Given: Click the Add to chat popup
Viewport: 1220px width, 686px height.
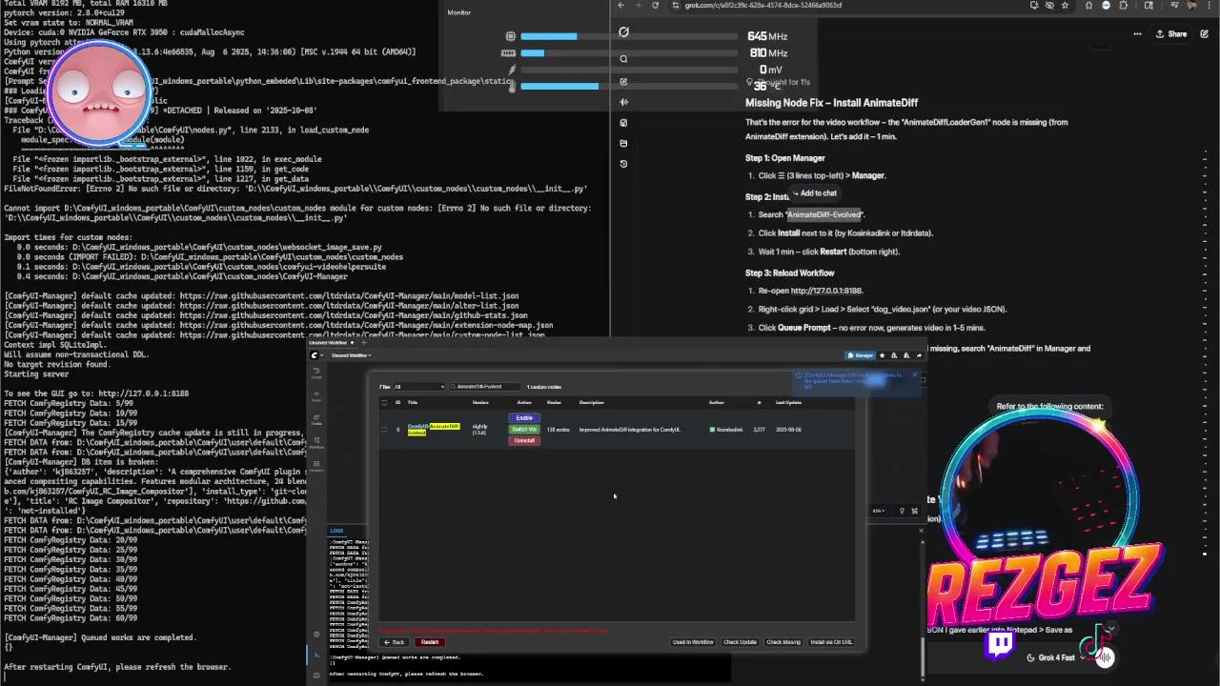Looking at the screenshot, I should pyautogui.click(x=813, y=193).
